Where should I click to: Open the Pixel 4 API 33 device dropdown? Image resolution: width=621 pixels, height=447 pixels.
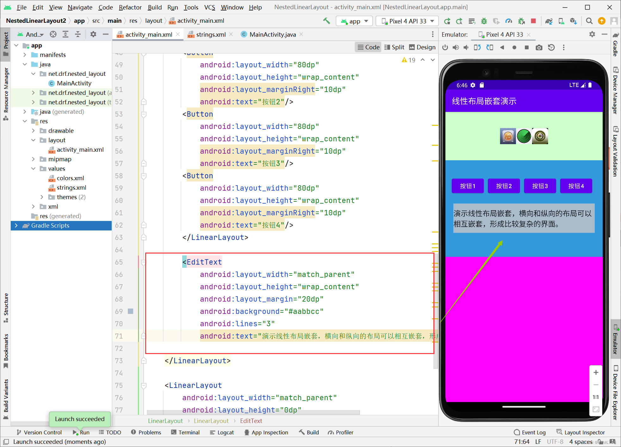(407, 21)
